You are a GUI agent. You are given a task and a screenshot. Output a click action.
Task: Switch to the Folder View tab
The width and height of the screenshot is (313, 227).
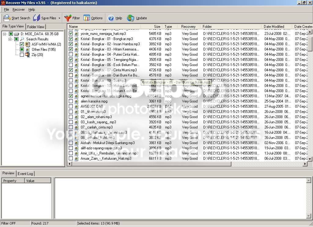point(36,27)
